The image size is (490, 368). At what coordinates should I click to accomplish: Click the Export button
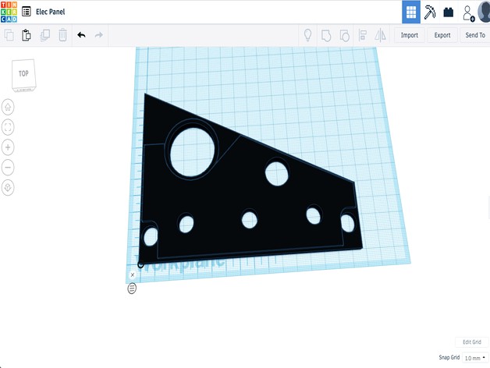coord(442,35)
